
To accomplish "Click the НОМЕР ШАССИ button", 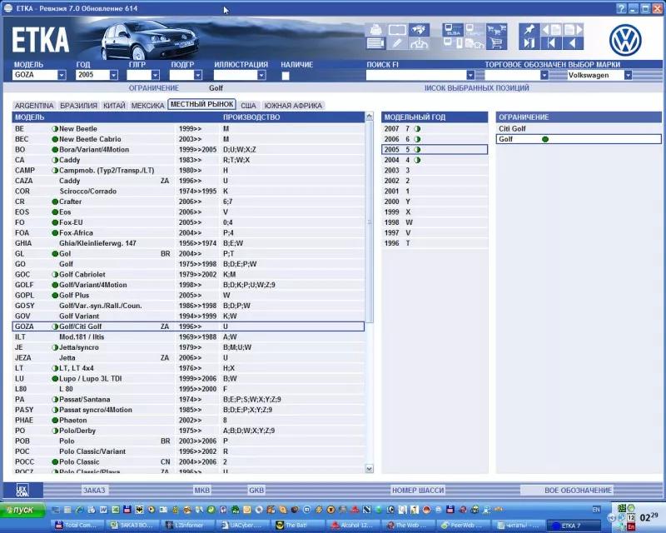I will click(418, 490).
